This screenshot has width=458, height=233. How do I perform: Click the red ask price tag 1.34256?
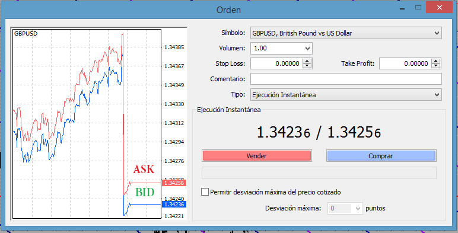174,183
